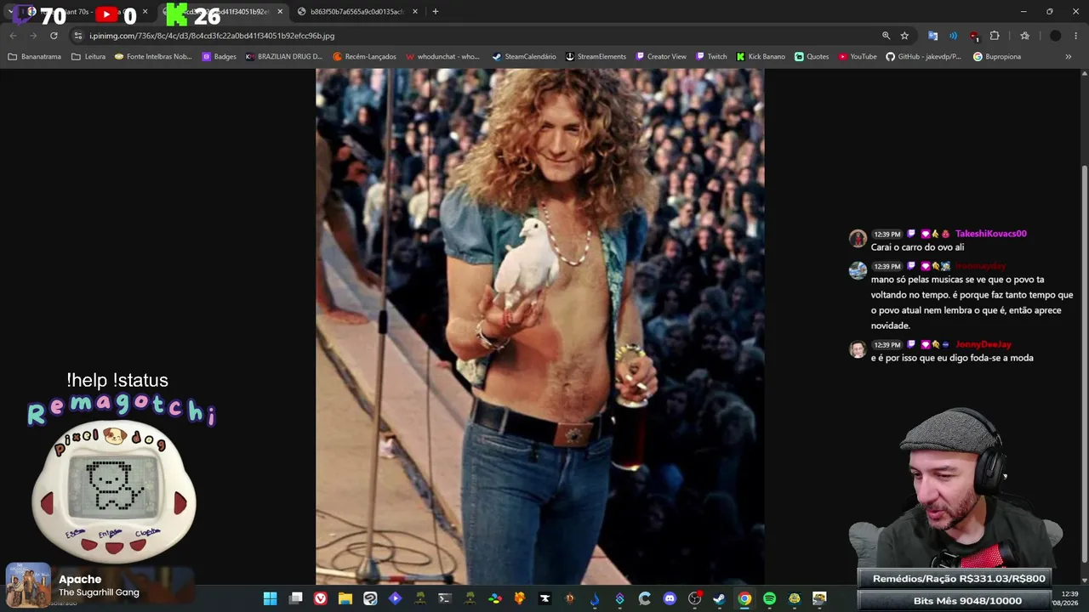Open the Recém-Lançados bookmark
This screenshot has width=1089, height=612.
click(364, 57)
